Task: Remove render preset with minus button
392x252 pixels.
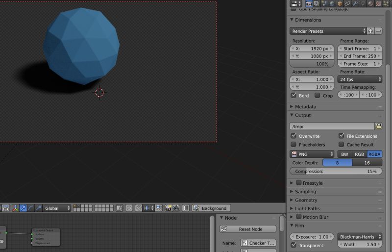Action: tap(378, 31)
